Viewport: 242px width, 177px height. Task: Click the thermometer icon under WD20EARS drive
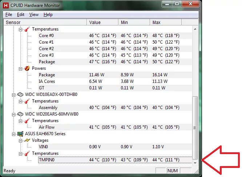coord(27,121)
